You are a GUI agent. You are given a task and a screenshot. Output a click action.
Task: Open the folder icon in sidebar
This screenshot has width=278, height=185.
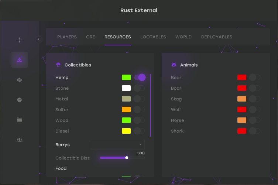tap(20, 120)
